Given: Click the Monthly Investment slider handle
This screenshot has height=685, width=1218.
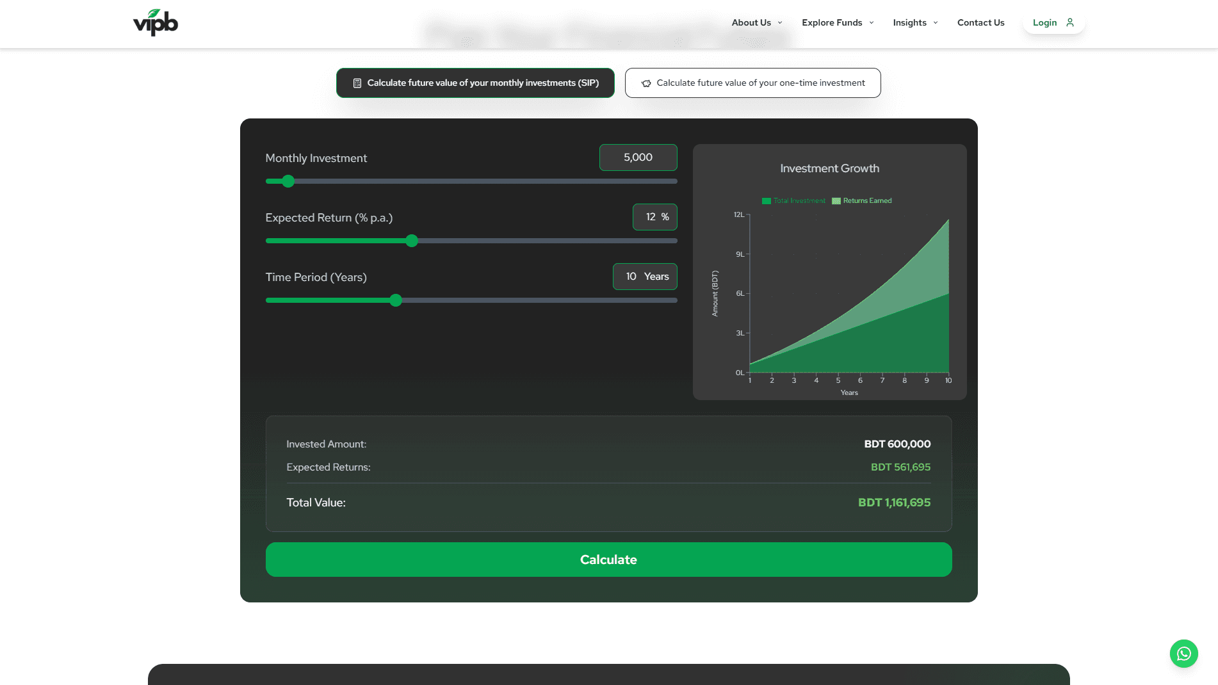Looking at the screenshot, I should coord(288,181).
